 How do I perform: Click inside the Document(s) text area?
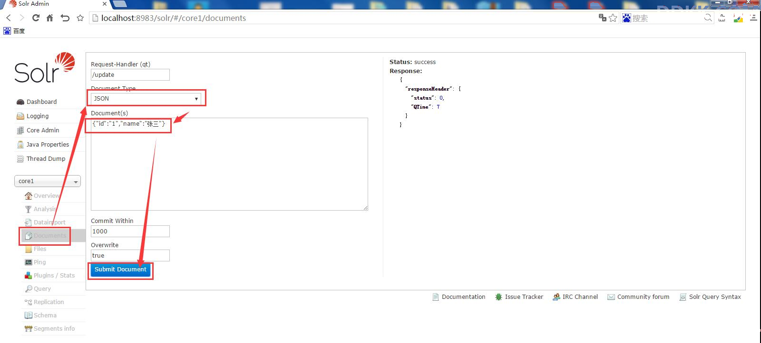(229, 164)
